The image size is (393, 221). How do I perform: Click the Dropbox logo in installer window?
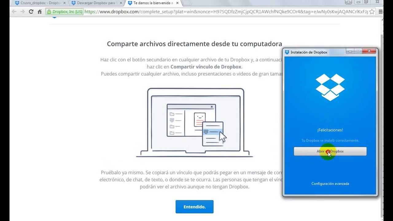(x=330, y=87)
